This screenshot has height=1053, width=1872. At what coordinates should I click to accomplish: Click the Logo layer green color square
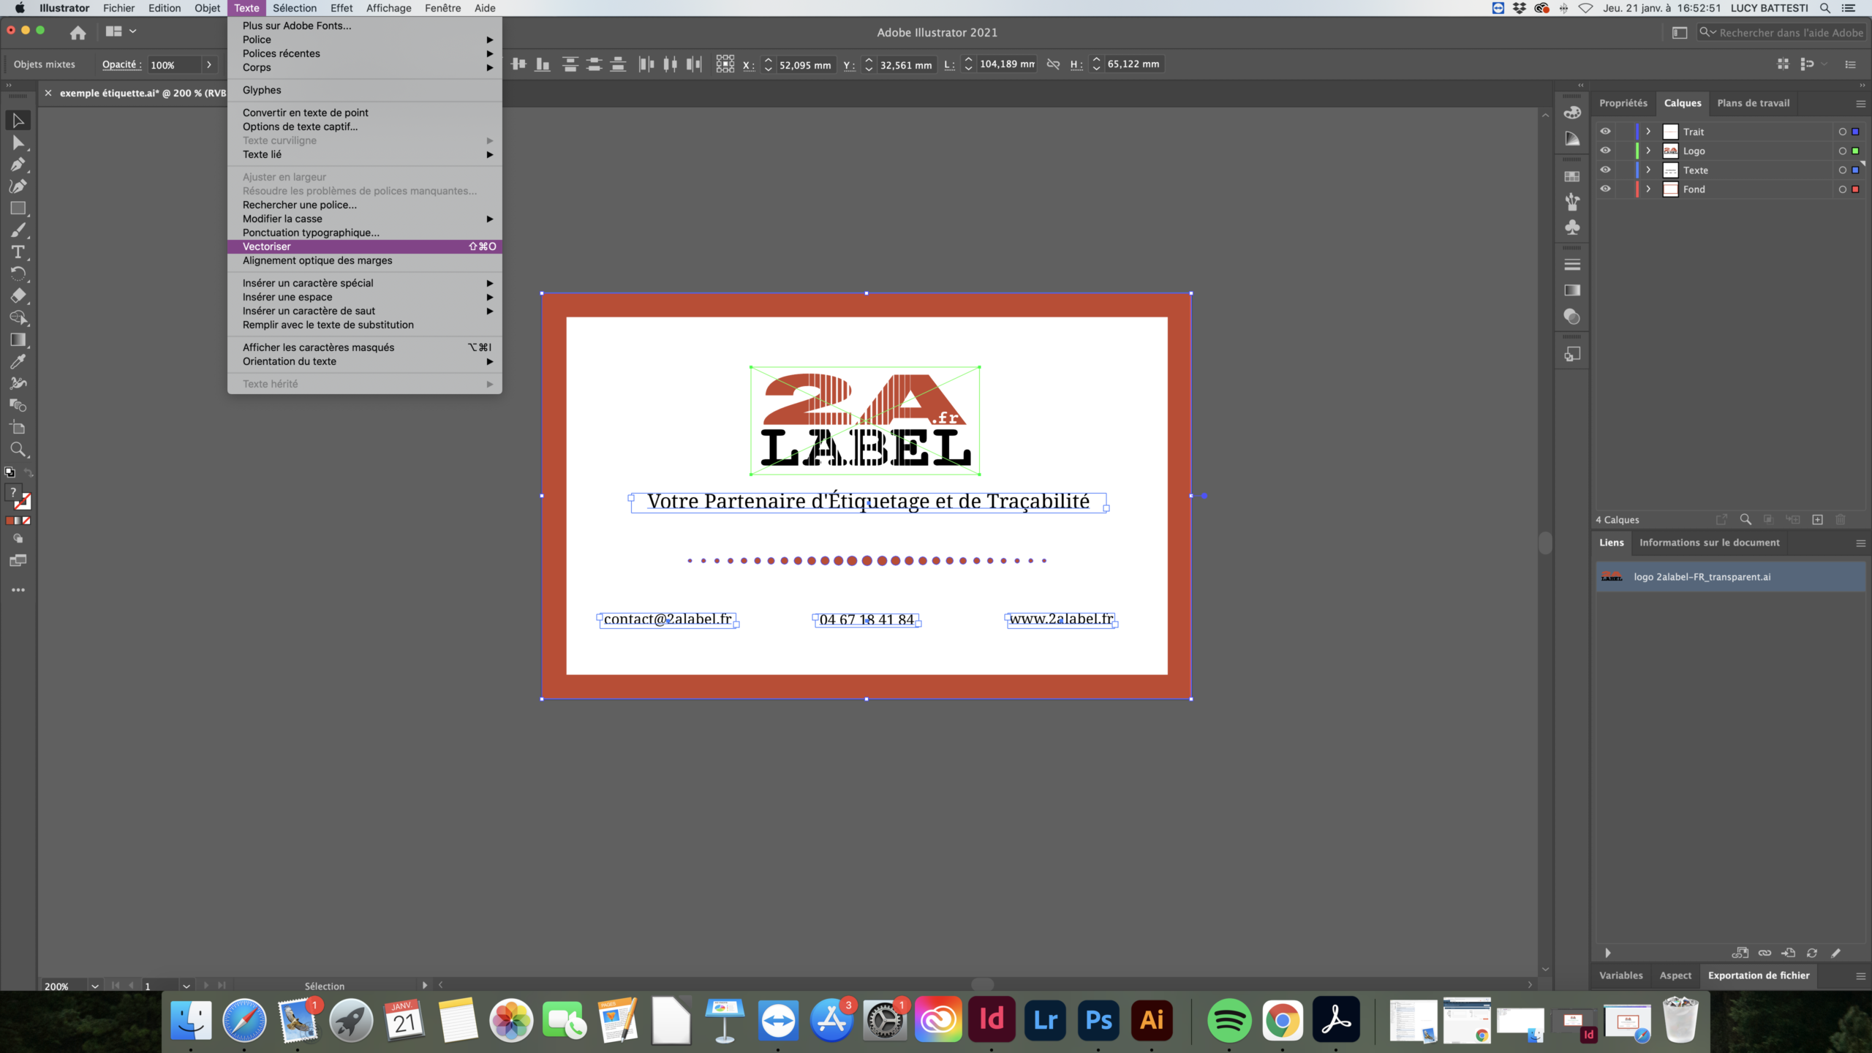tap(1856, 151)
